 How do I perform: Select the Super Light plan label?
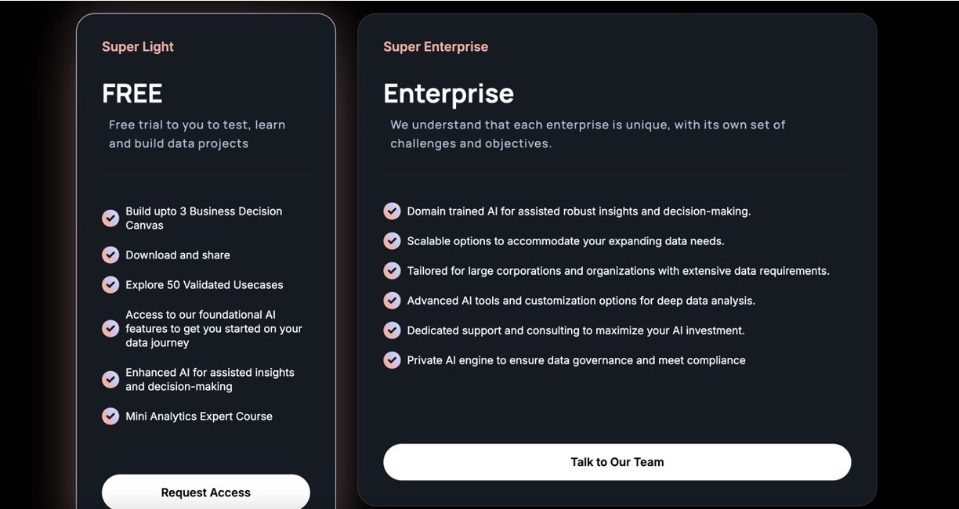(138, 47)
